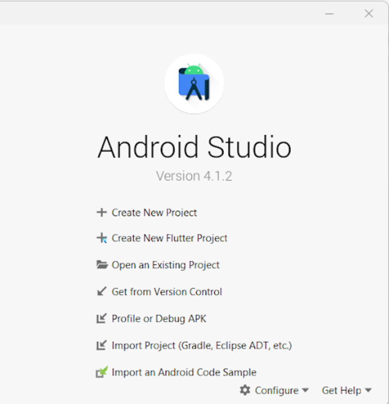389x404 pixels.
Task: Pick the Import an Android Code Sample text
Action: (184, 372)
